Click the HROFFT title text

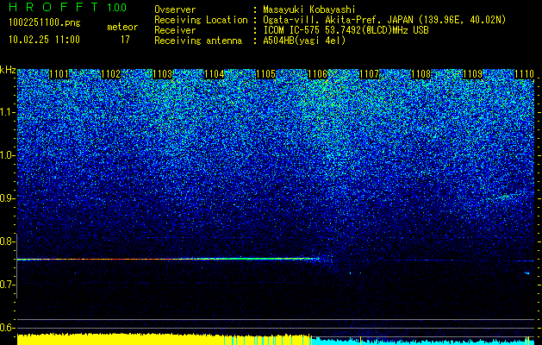53,7
